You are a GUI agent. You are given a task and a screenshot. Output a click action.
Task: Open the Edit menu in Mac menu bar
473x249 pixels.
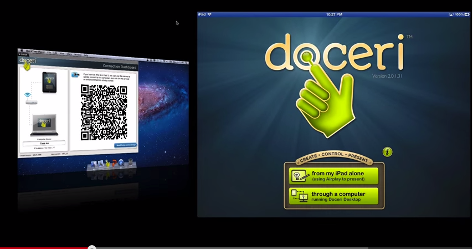55,53
